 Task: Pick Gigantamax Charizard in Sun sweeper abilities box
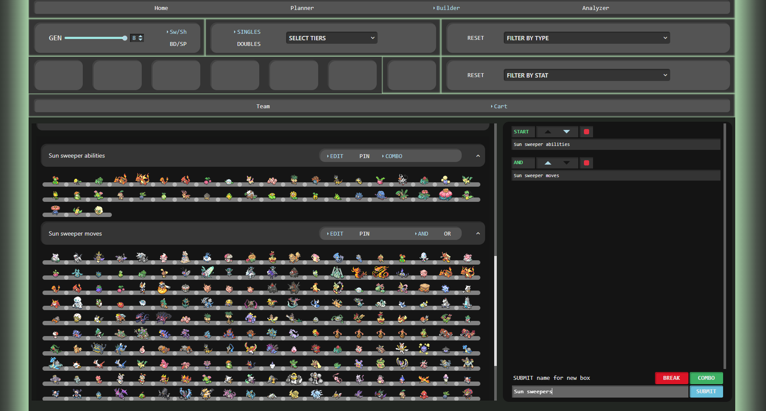(x=142, y=179)
